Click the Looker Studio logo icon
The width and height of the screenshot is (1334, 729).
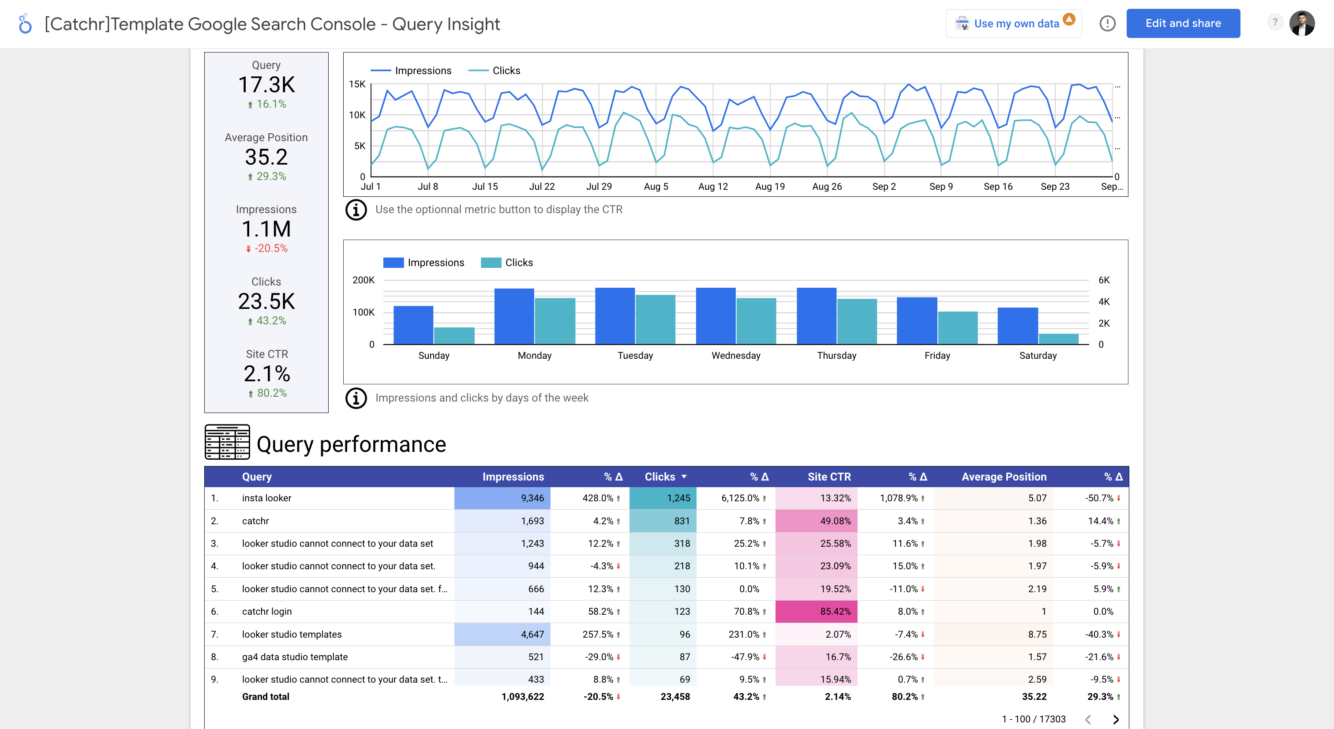point(25,24)
